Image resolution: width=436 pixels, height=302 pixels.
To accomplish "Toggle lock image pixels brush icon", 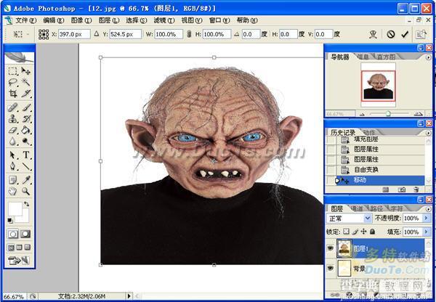I will click(x=355, y=232).
